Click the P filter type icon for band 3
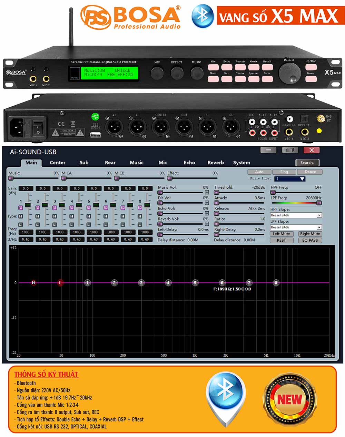345x437 pixels. point(55,208)
